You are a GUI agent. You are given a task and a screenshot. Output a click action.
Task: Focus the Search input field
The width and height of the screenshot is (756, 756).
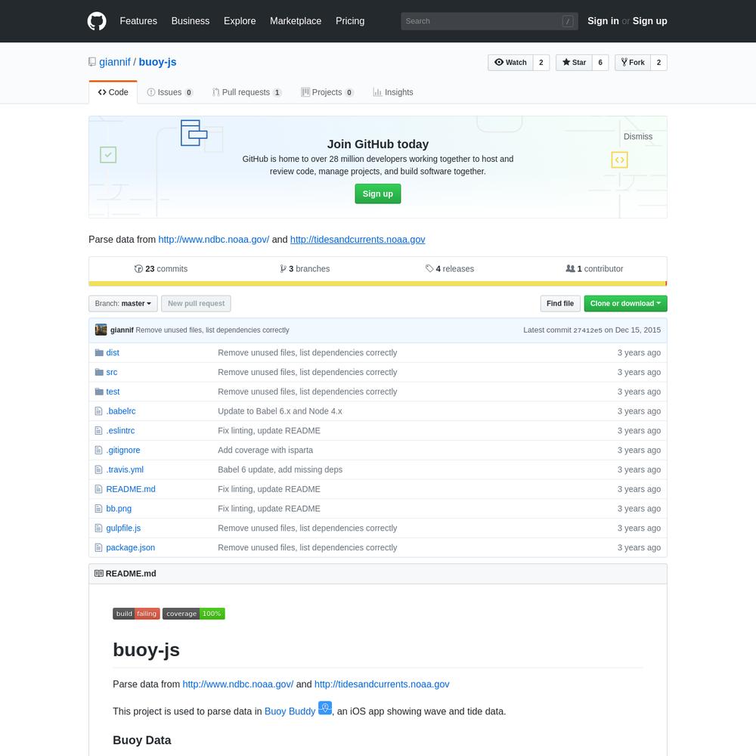click(x=489, y=21)
